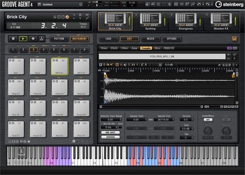Click the horizontal waveform scrollbar
This screenshot has height=175, width=245.
click(151, 107)
